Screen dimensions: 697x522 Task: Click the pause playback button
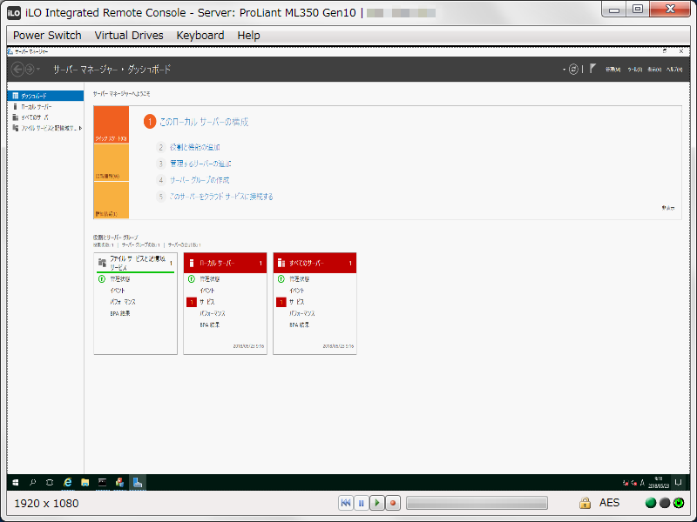362,503
